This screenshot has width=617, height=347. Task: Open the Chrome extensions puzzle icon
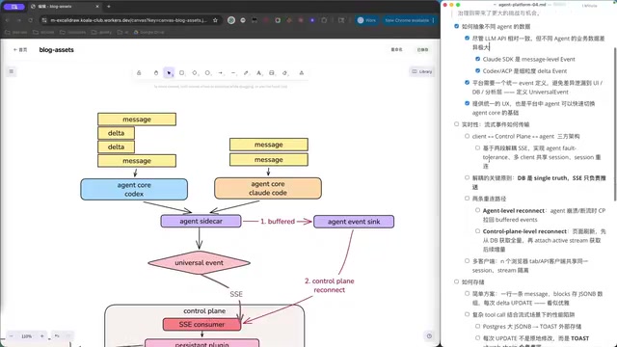(x=324, y=20)
